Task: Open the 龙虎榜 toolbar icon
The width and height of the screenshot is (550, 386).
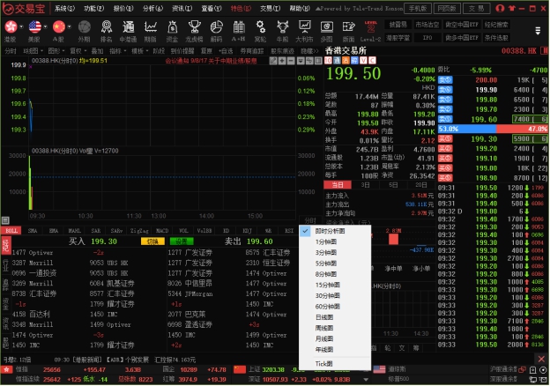Action: pos(195,29)
